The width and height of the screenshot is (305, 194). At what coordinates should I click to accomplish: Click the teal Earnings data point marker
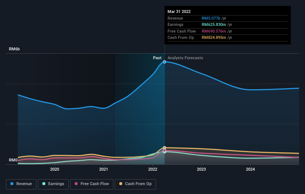[164, 152]
